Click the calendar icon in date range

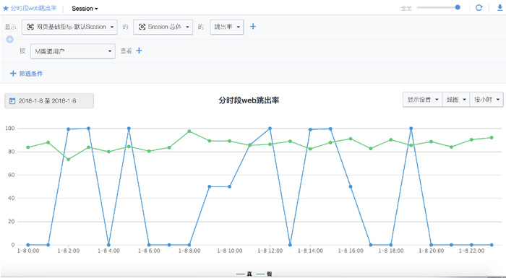(x=12, y=101)
